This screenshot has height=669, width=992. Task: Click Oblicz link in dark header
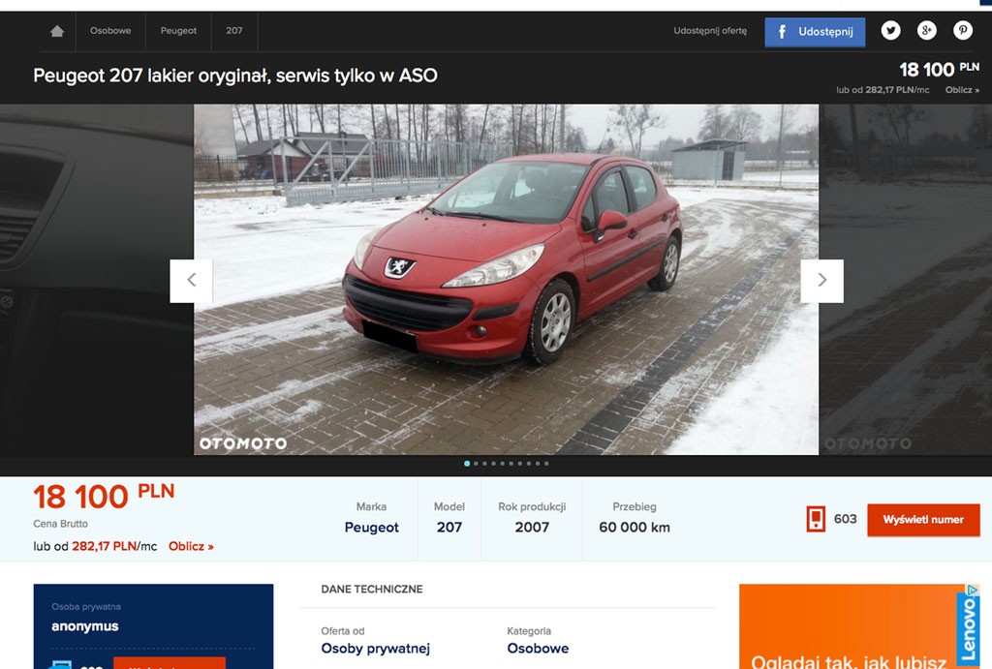962,90
